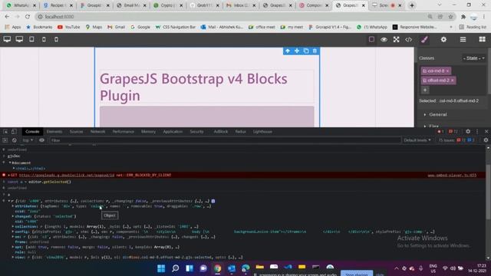
Task: Go back with the browser back arrow
Action: [x=7, y=17]
